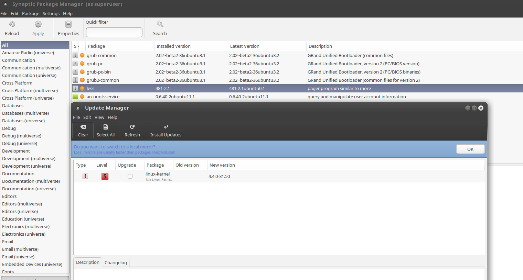
Task: Select the Development category
Action: [35, 151]
